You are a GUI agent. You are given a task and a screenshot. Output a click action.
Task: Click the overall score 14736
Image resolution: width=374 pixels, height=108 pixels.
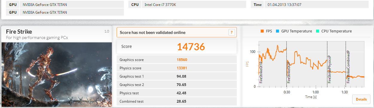point(191,47)
